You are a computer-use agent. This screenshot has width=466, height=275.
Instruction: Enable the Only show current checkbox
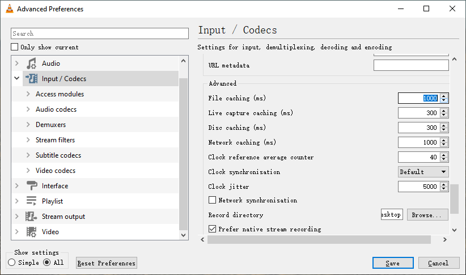(x=14, y=47)
